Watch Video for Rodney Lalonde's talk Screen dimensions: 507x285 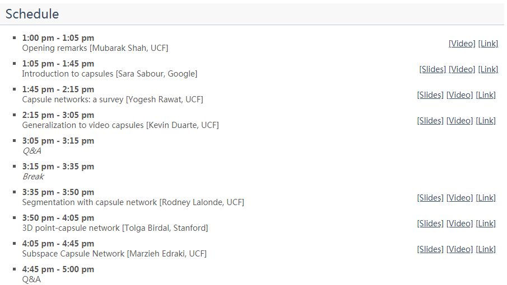tap(459, 198)
